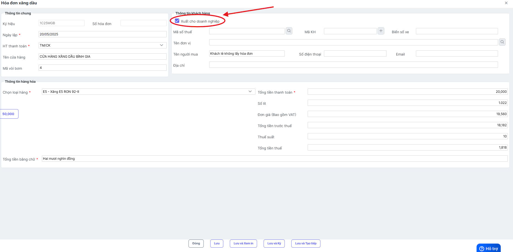This screenshot has height=252, width=513.
Task: Click Lưu và Tạo tiếp button
Action: [306, 244]
